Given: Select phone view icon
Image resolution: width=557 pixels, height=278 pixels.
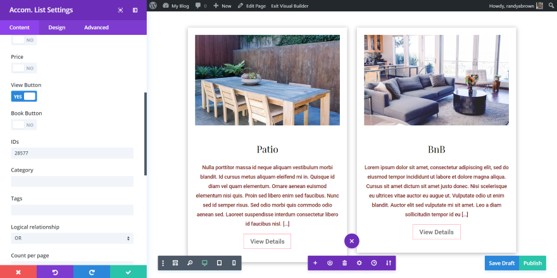Looking at the screenshot, I should click(x=234, y=263).
